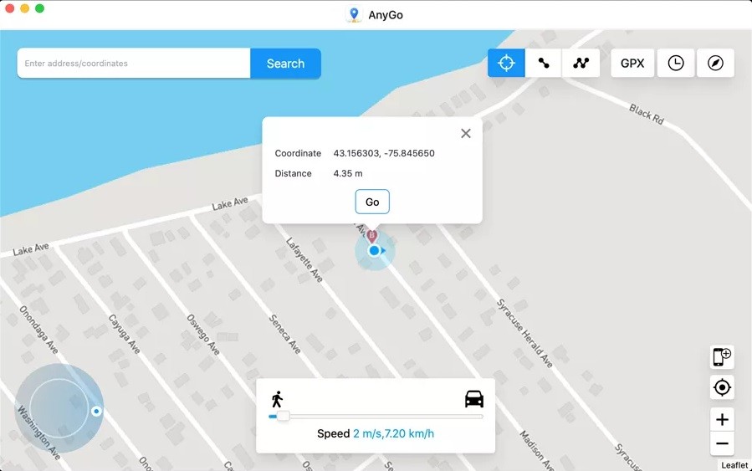Click the Black Rd map label

tap(647, 114)
